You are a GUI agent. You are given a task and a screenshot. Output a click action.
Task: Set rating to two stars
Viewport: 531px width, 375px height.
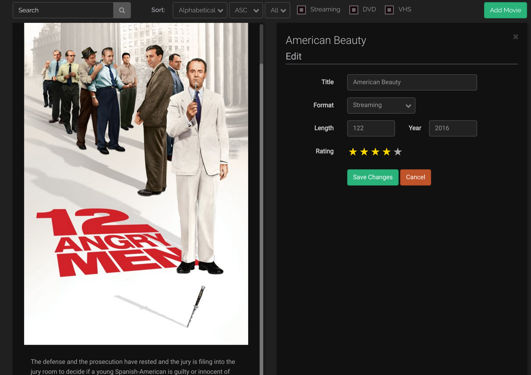pos(364,152)
